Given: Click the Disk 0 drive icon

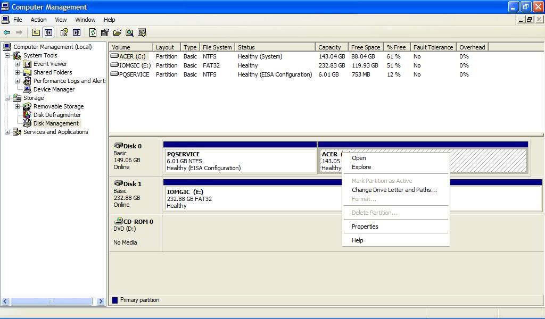Looking at the screenshot, I should click(119, 146).
